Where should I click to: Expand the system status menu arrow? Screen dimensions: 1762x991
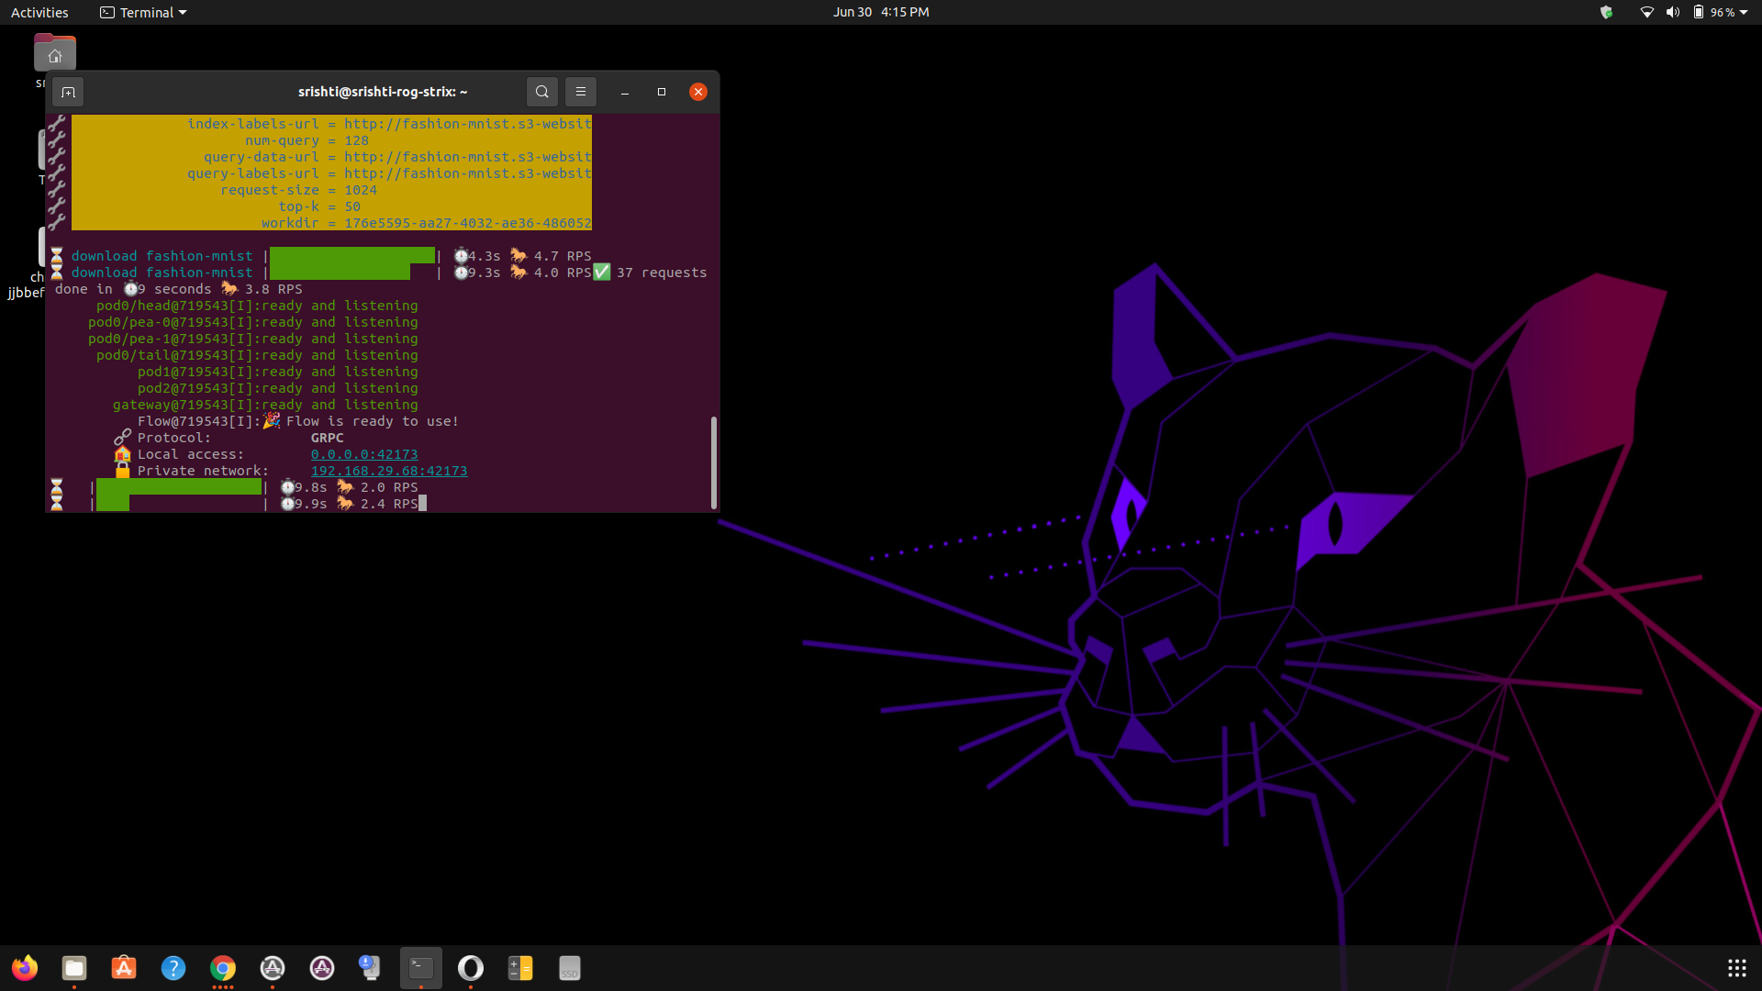coord(1744,12)
